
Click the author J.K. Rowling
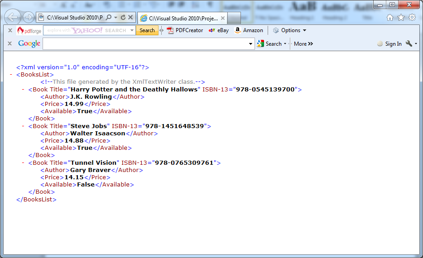click(91, 97)
